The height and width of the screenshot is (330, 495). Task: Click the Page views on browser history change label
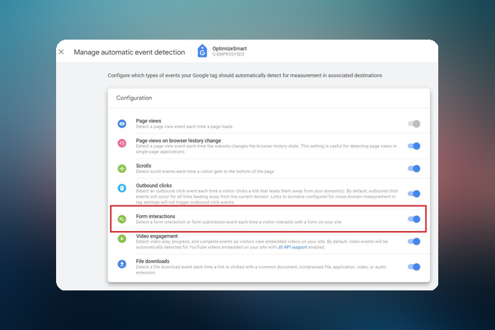[178, 141]
